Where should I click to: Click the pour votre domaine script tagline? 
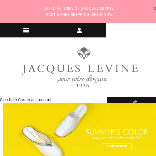82,79
